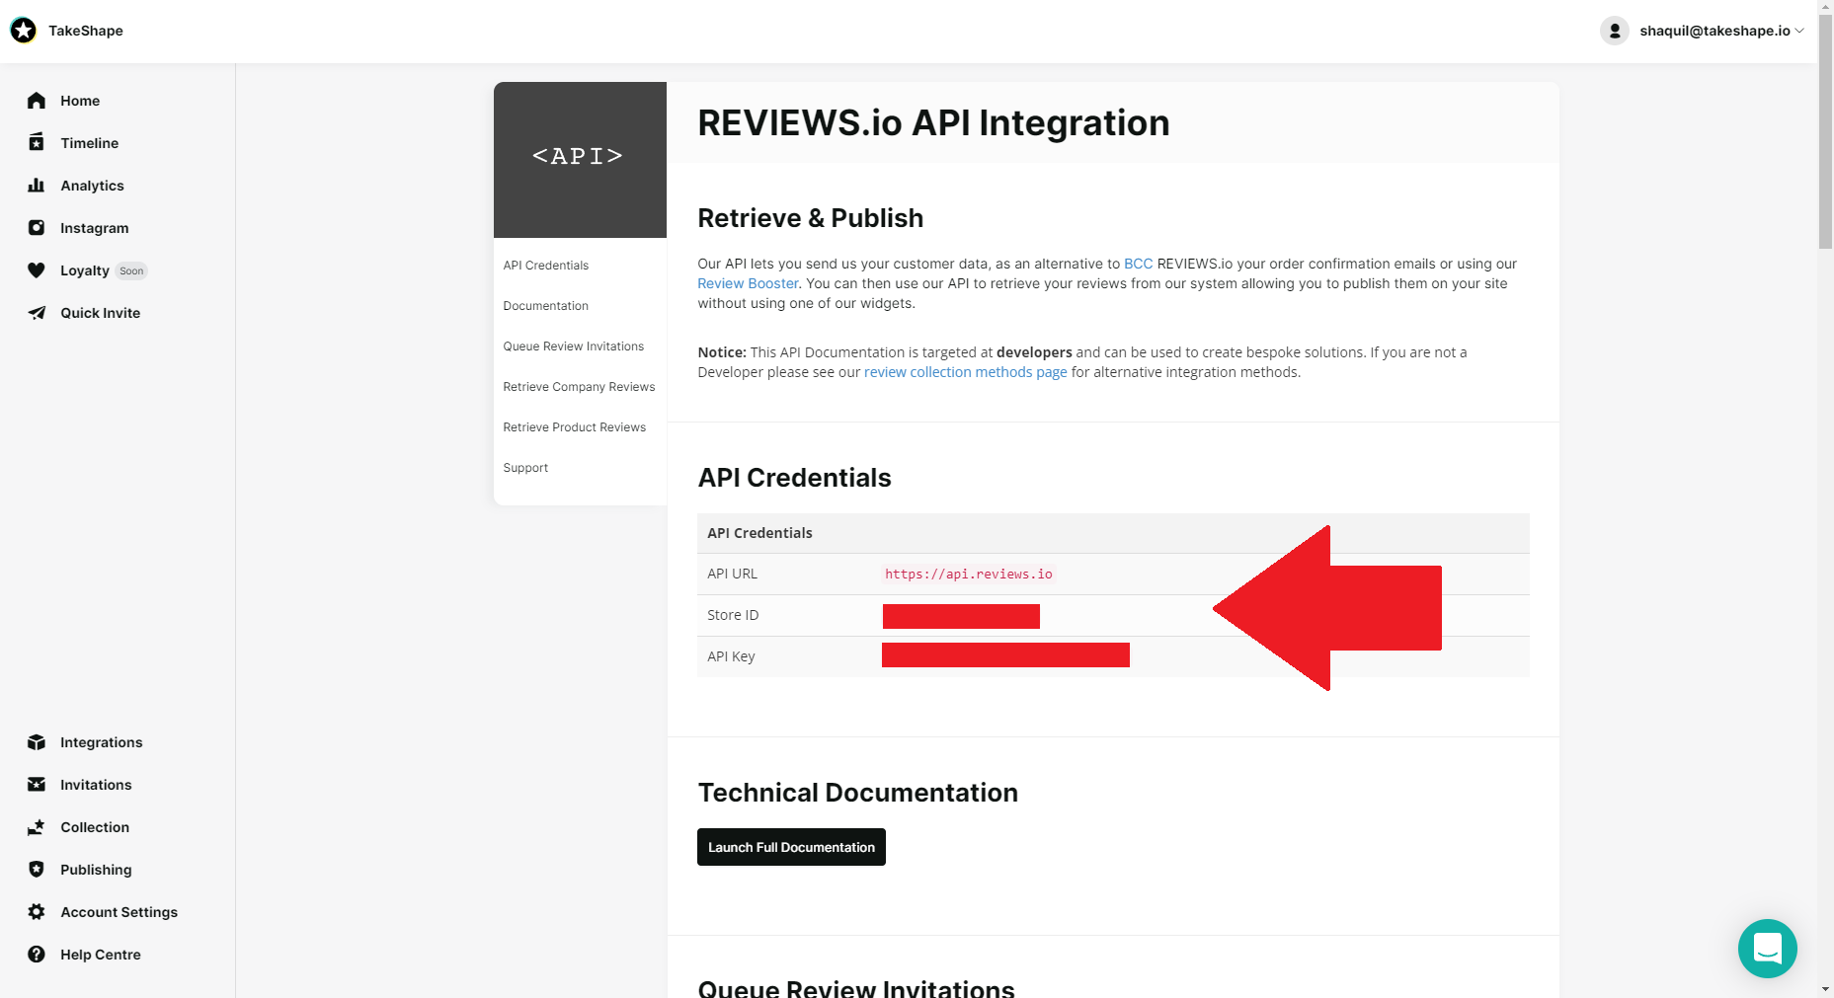This screenshot has width=1834, height=998.
Task: Click the page vertical scrollbar thumb
Action: click(x=1825, y=131)
